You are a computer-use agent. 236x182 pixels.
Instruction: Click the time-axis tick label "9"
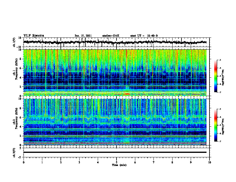tap(191, 162)
